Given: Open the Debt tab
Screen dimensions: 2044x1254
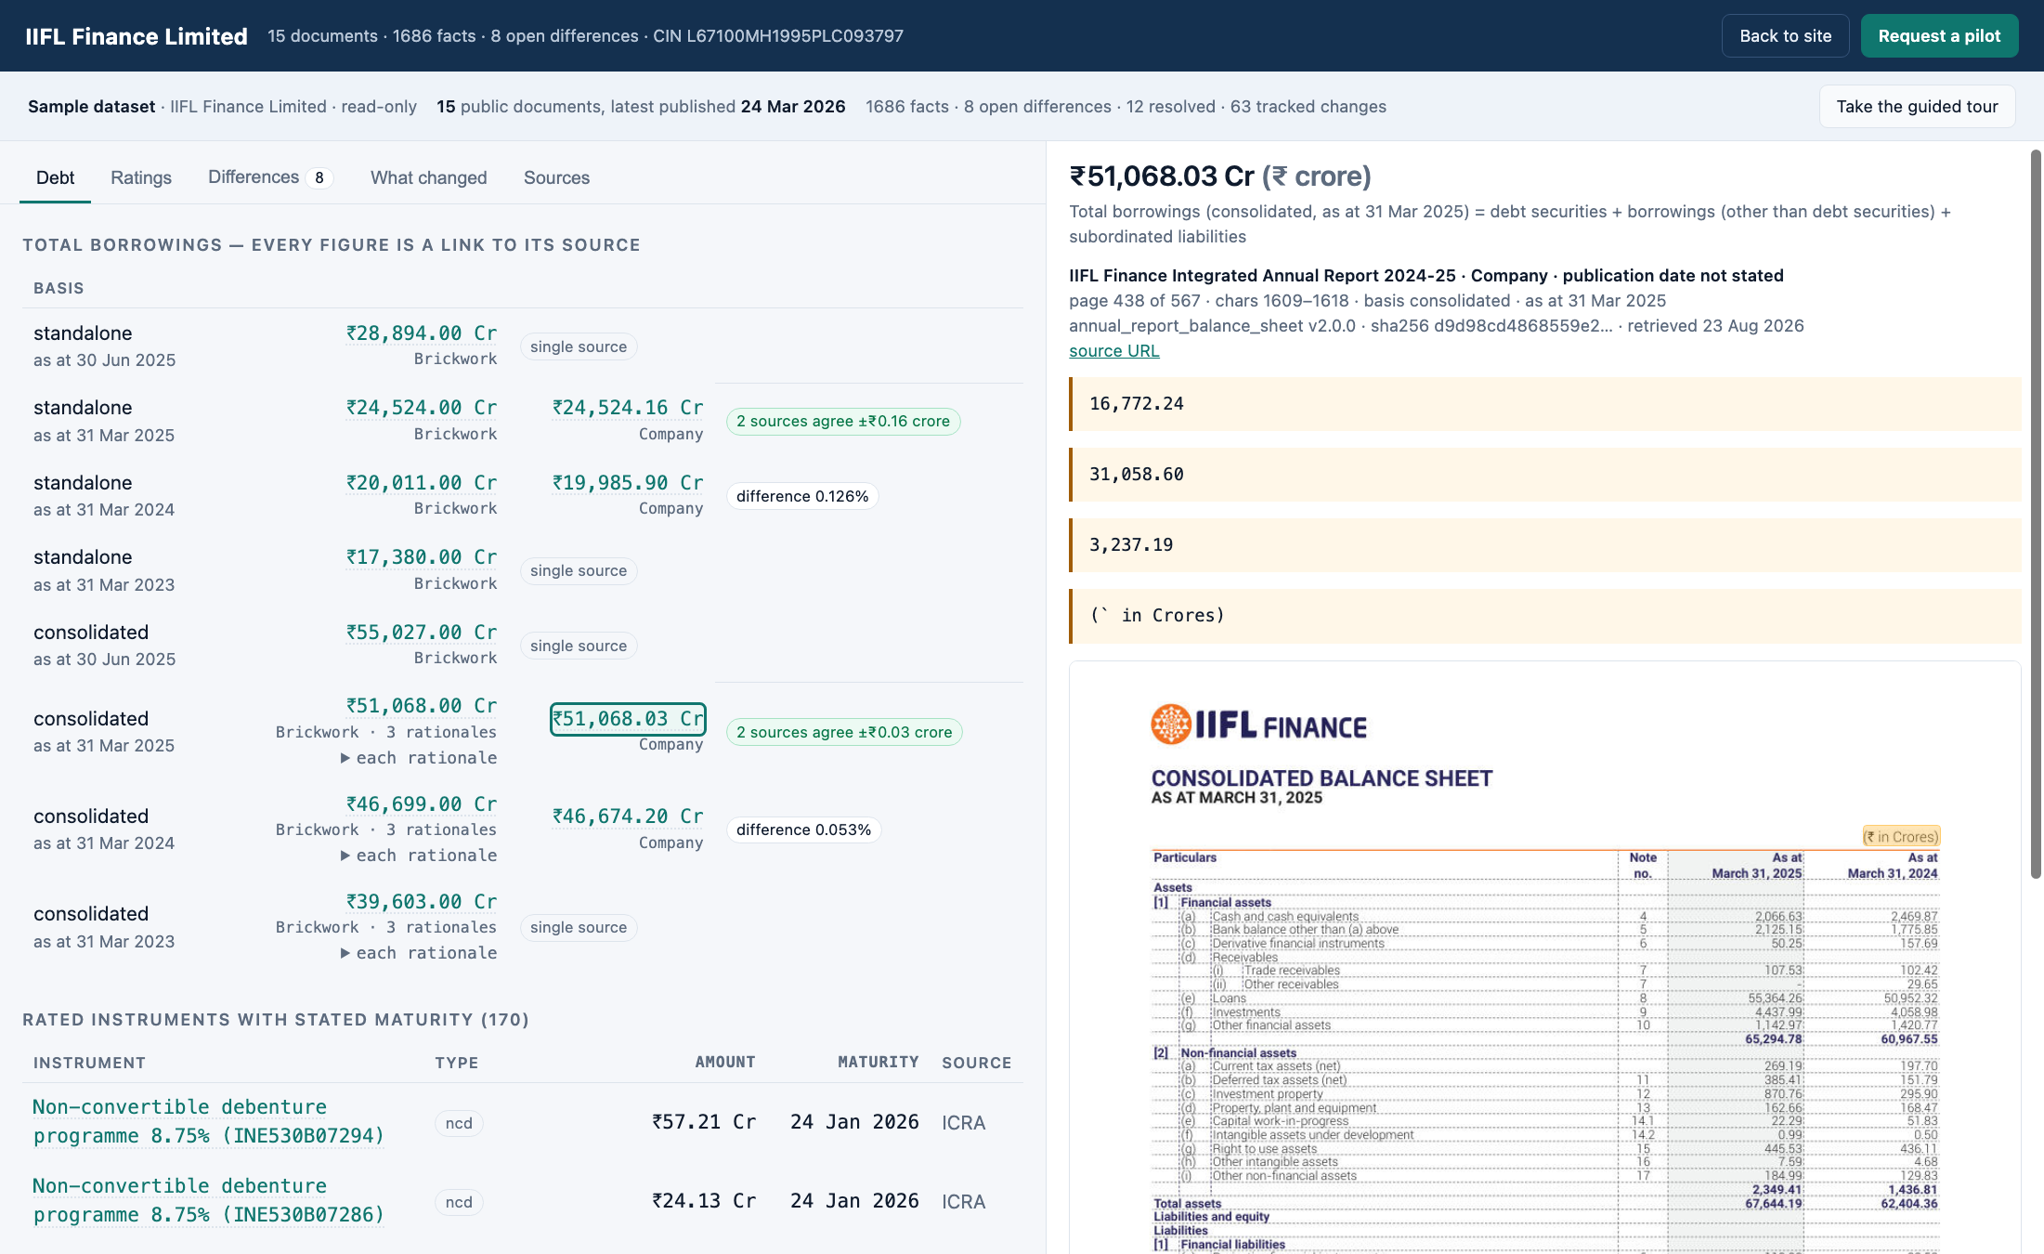Looking at the screenshot, I should (55, 177).
